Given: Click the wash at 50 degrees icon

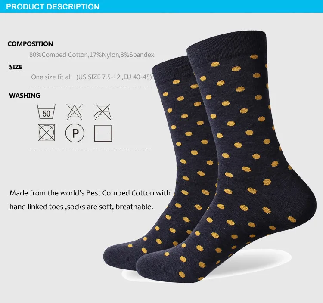Looking at the screenshot, I should tap(46, 111).
